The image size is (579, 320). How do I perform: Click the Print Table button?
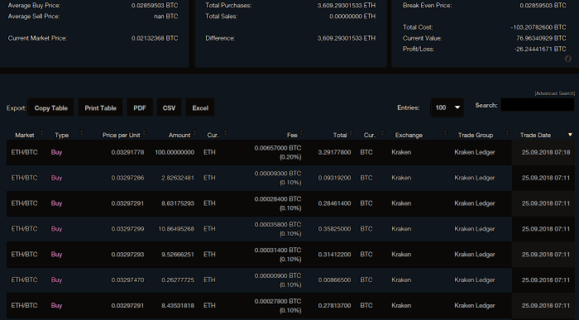100,107
